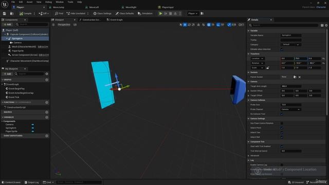The height and width of the screenshot is (185, 329).
Task: Open the Player debug object dropdown
Action: coord(193,13)
